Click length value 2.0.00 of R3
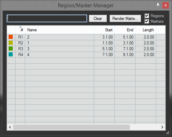 [x=149, y=49]
